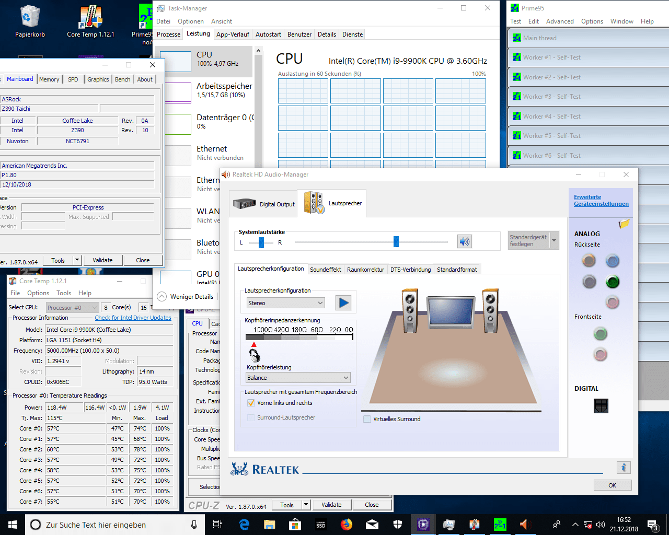Open Firefox from the taskbar

(x=347, y=525)
